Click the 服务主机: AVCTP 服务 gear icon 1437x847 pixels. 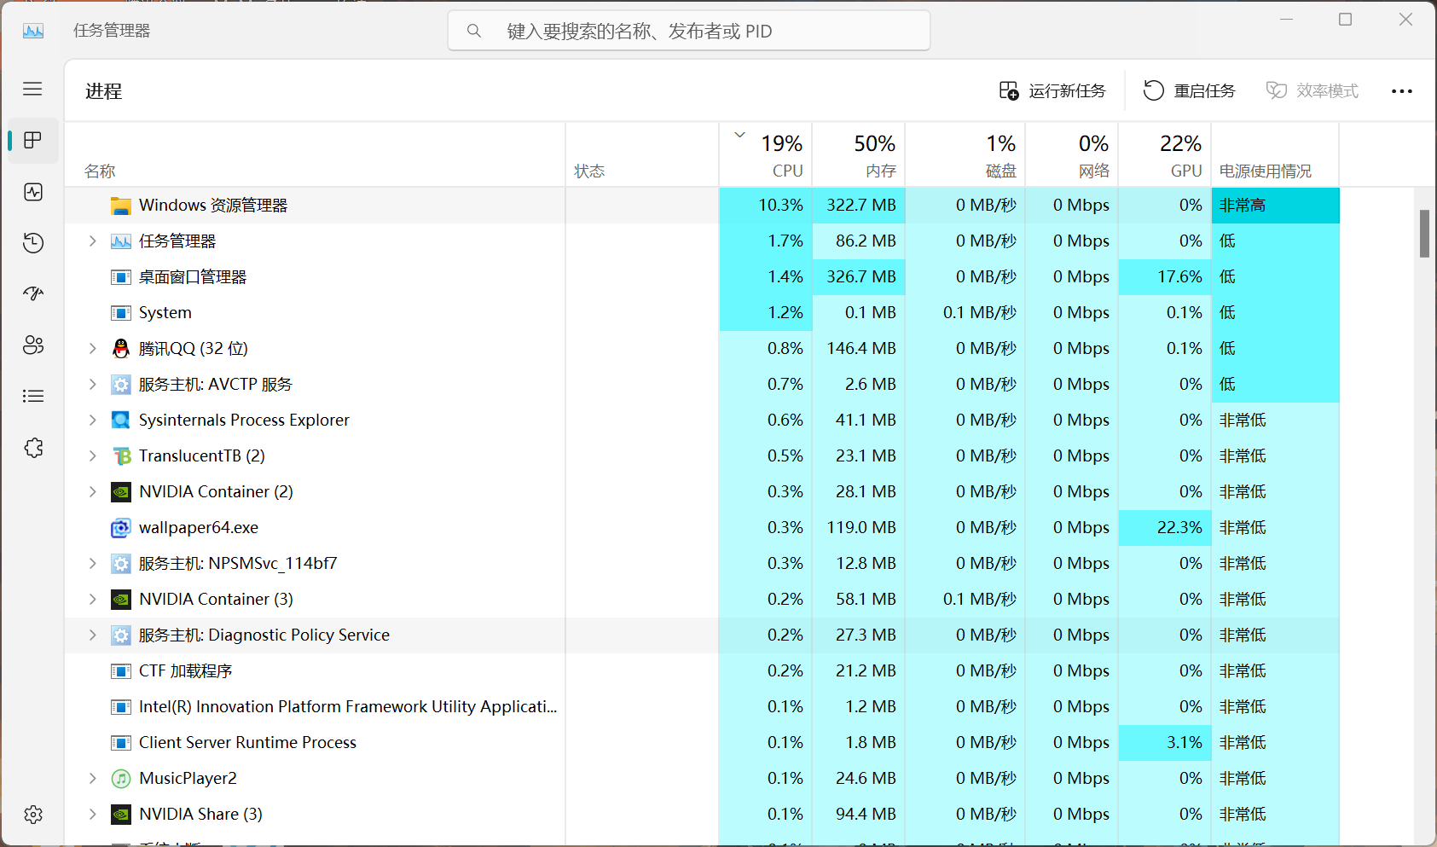pyautogui.click(x=121, y=384)
